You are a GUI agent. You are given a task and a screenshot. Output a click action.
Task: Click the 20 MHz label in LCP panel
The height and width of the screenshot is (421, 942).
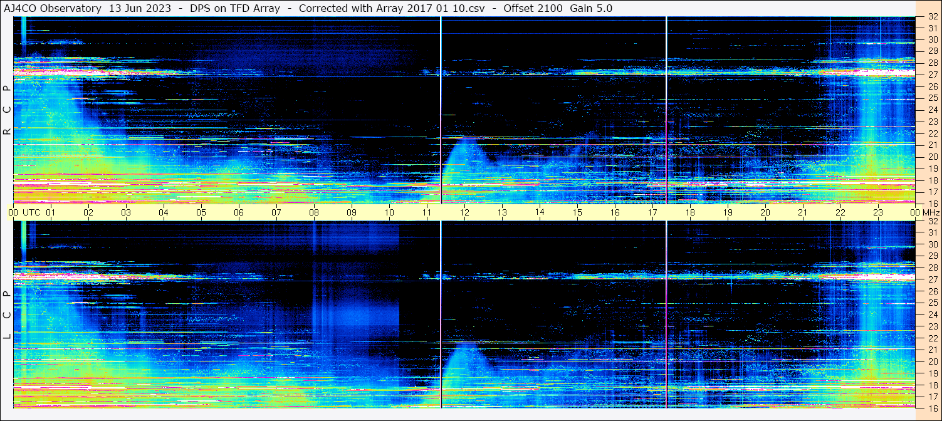[931, 361]
